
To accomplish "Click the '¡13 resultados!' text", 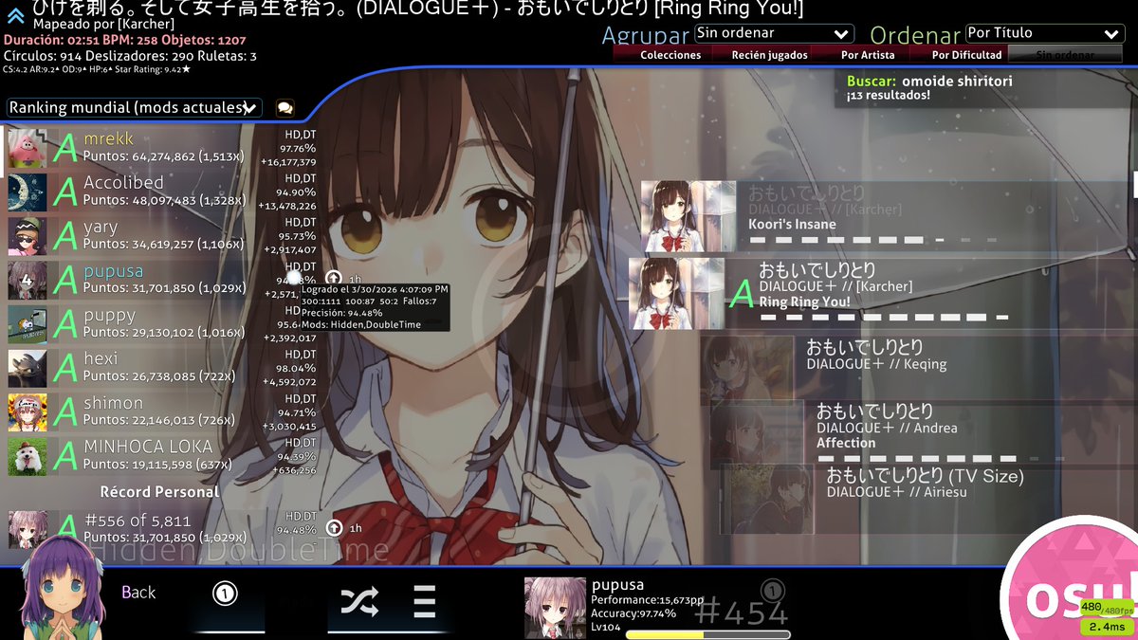I will click(x=889, y=95).
